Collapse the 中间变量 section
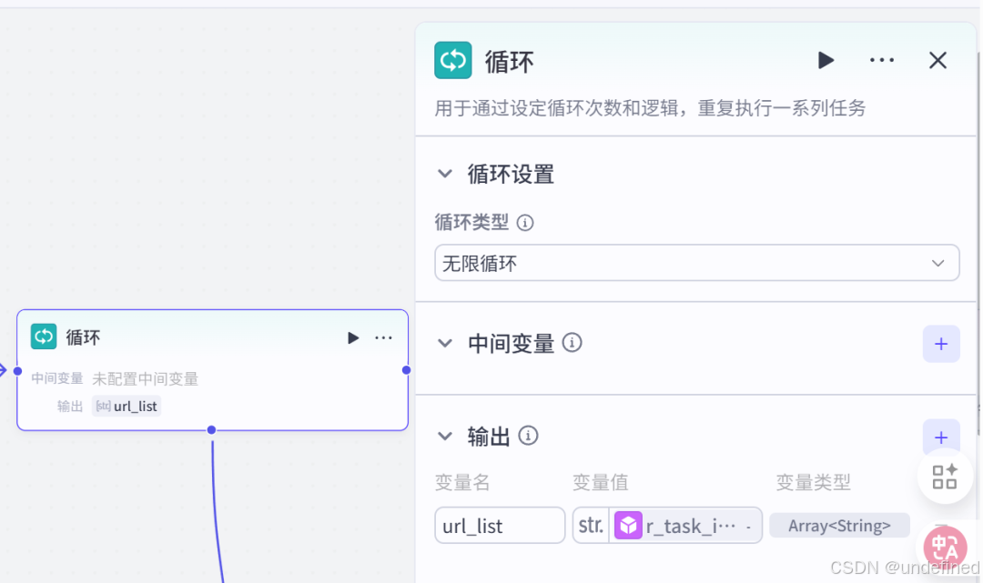 pos(444,343)
